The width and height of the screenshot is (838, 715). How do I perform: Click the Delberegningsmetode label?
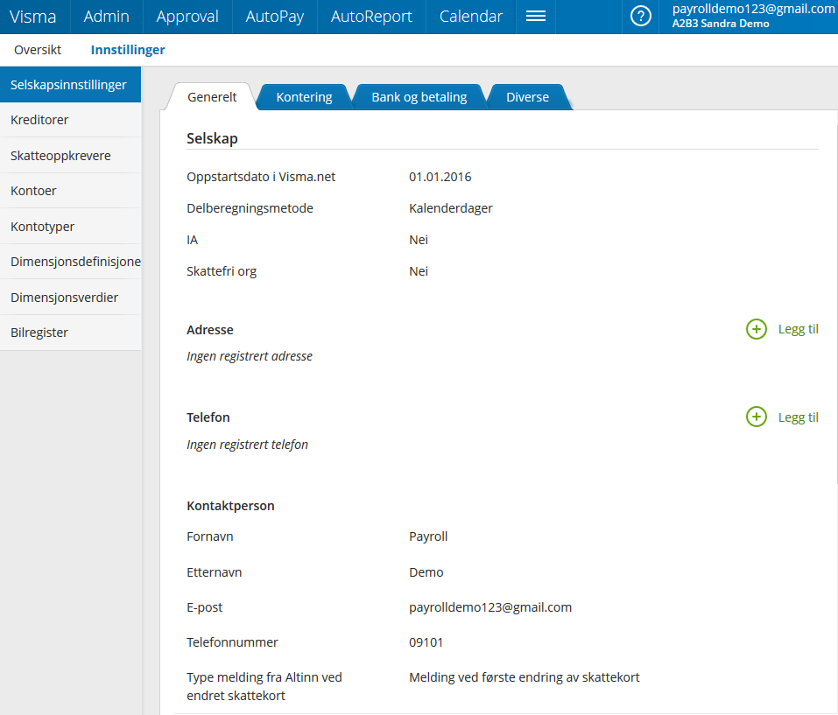click(x=250, y=208)
